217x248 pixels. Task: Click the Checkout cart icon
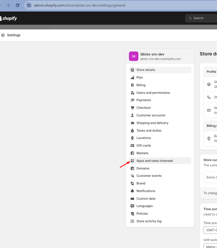[132, 108]
